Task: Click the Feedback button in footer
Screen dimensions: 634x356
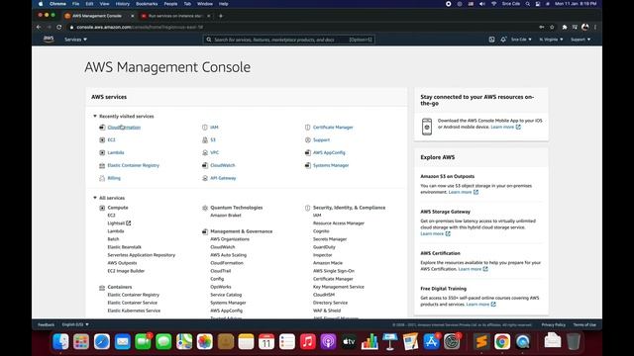Action: coord(47,325)
